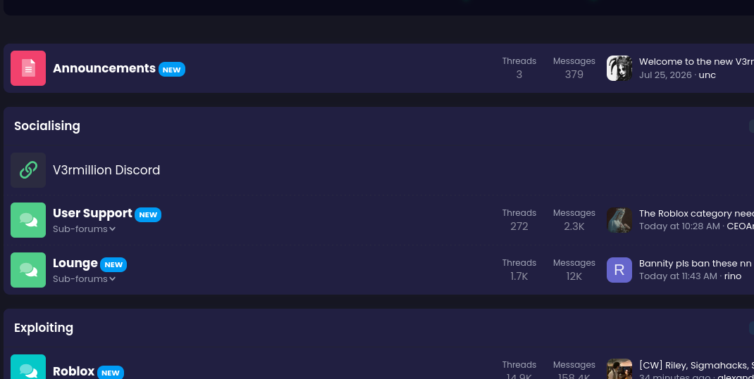Open the User Support last poster avatar

coord(619,220)
